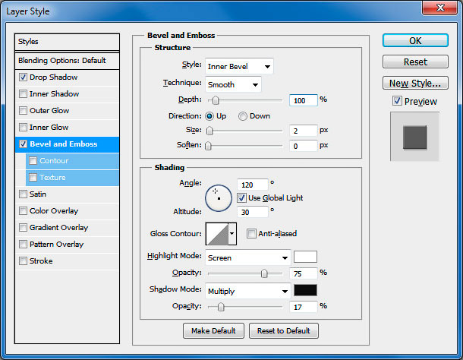The image size is (463, 360).
Task: Click the Depth slider handle
Action: point(216,100)
